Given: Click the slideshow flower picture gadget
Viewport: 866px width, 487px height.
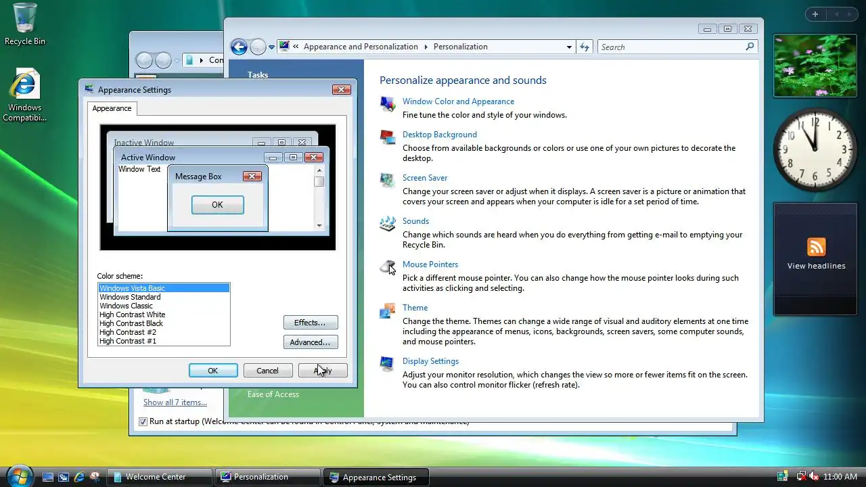Looking at the screenshot, I should click(815, 66).
